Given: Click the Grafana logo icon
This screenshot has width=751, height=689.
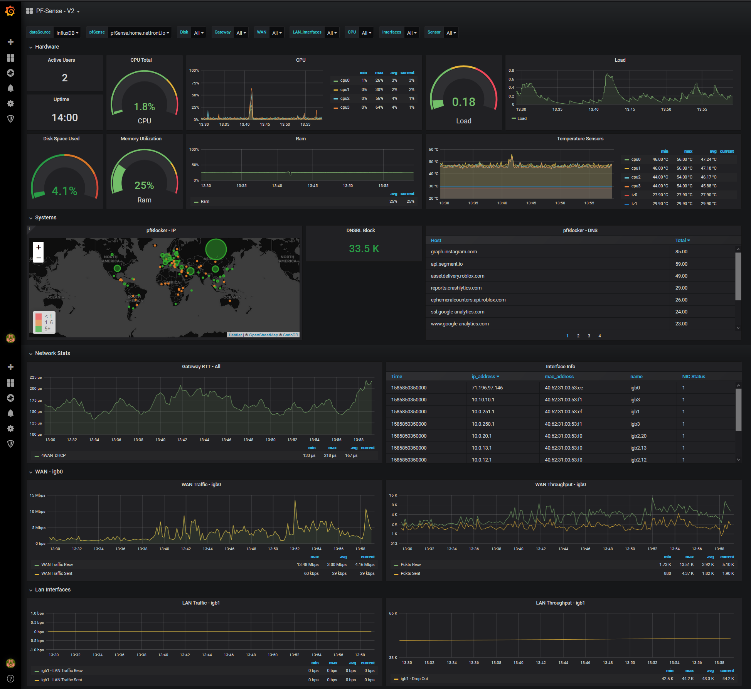Looking at the screenshot, I should coord(10,11).
